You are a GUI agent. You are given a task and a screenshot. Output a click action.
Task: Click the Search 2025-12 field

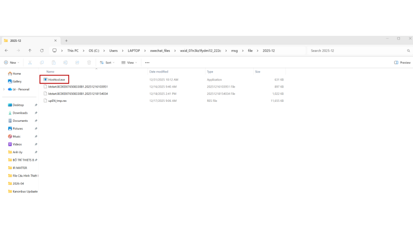pyautogui.click(x=359, y=51)
